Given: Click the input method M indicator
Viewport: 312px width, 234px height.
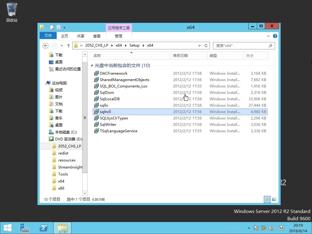Looking at the screenshot, I should point(281,228).
